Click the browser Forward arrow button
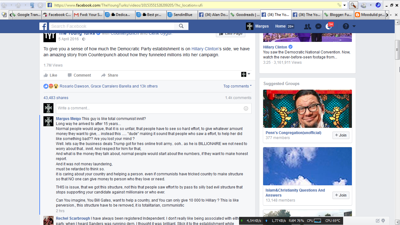Viewport: 400px width, 225px height. tap(17, 5)
